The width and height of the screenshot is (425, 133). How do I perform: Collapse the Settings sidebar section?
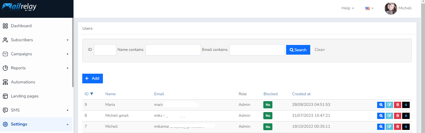point(36,124)
